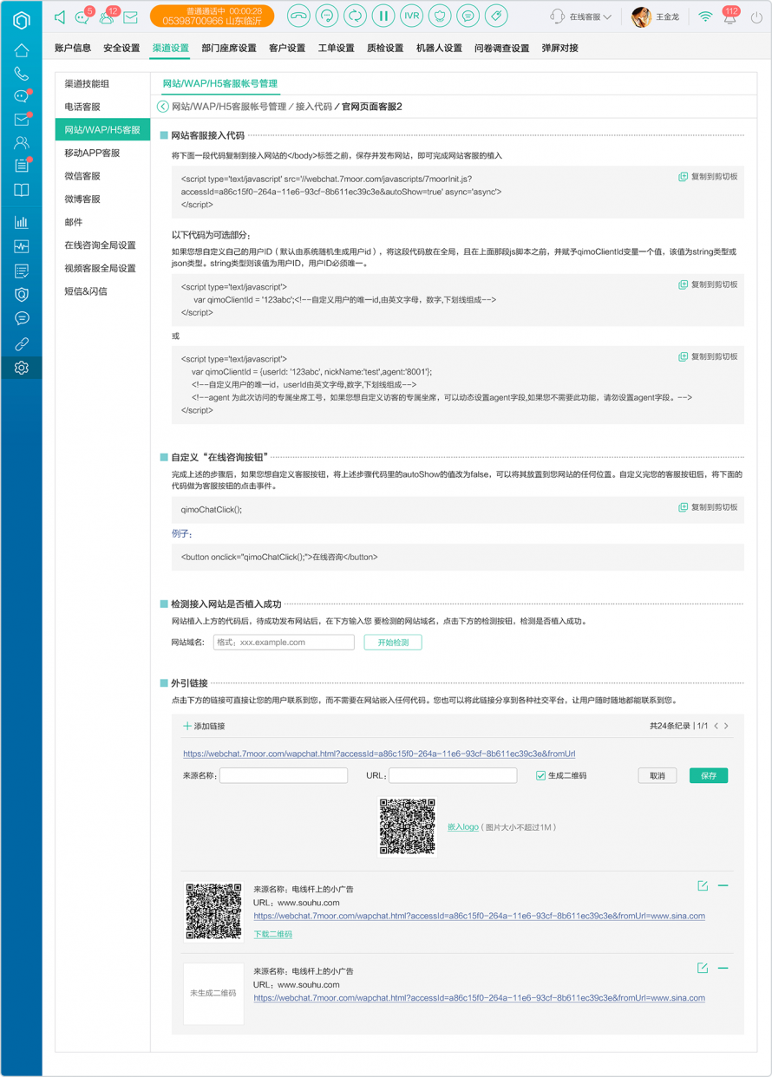Screen dimensions: 772x1077
Task: Click the 开始检测 button
Action: (393, 643)
